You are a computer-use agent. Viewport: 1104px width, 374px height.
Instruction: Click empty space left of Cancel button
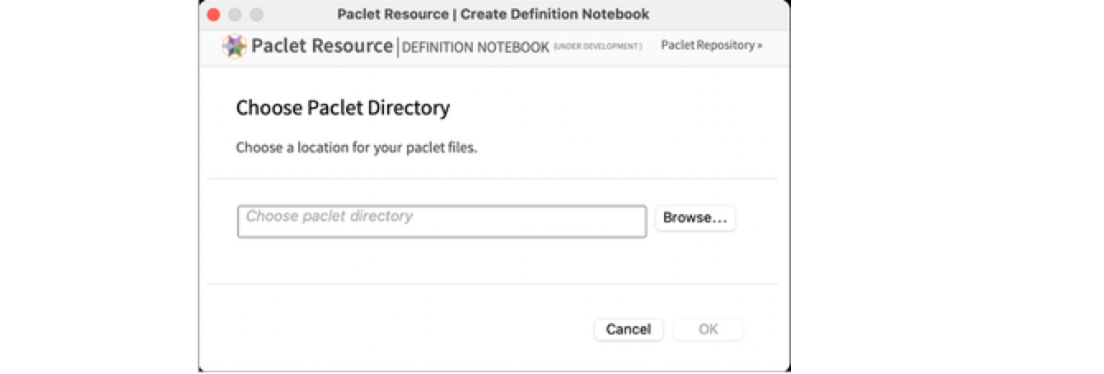point(412,330)
